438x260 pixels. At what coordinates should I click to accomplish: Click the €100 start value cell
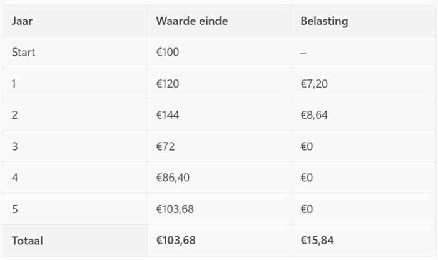[x=167, y=52]
